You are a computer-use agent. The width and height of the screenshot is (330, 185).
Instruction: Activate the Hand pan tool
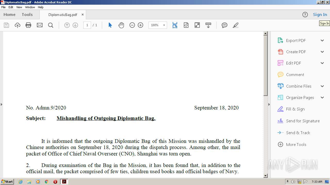tap(121, 25)
